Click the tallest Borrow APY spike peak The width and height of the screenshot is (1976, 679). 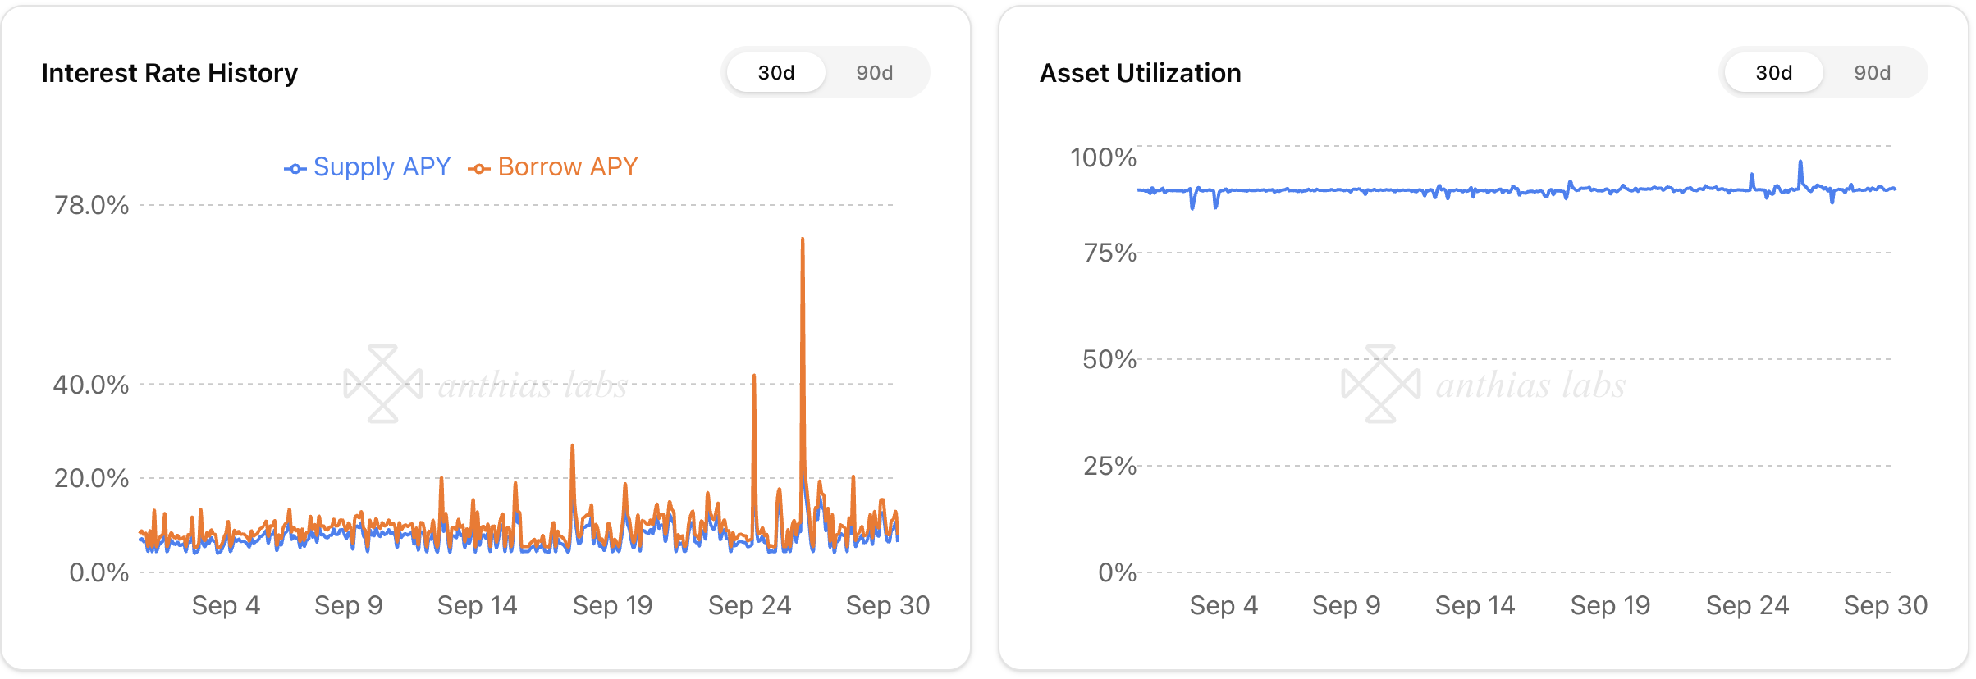(x=803, y=240)
